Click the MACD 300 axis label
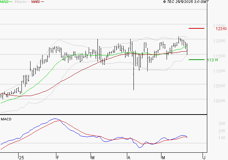Screen dimensions: 228x160 (x=222, y=124)
